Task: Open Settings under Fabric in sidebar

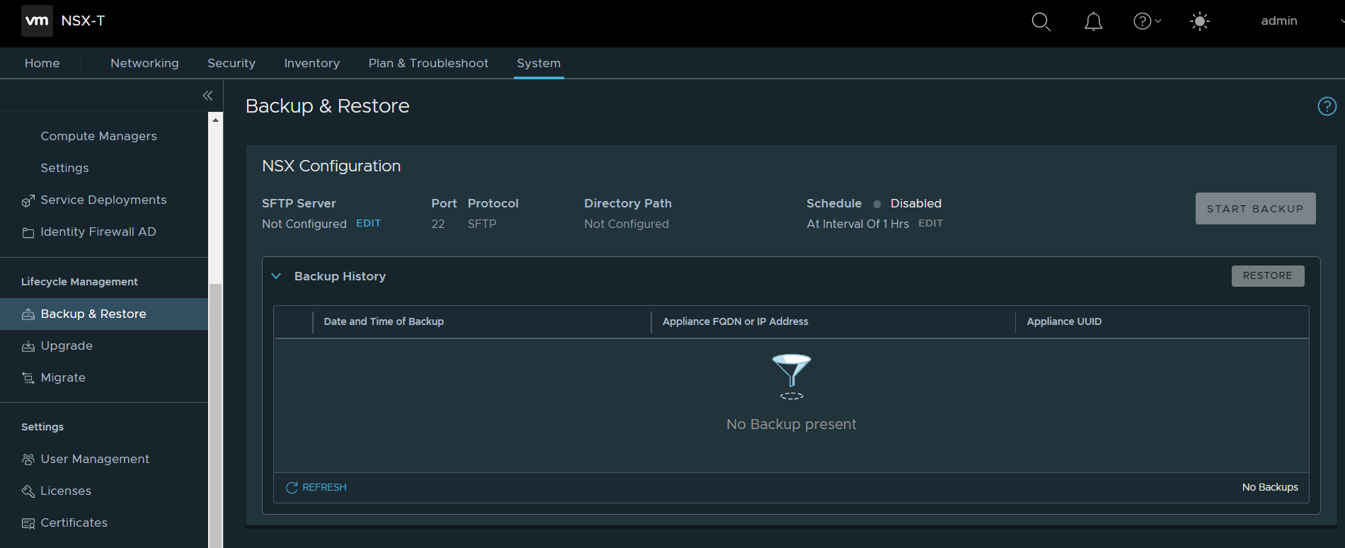Action: (x=64, y=168)
